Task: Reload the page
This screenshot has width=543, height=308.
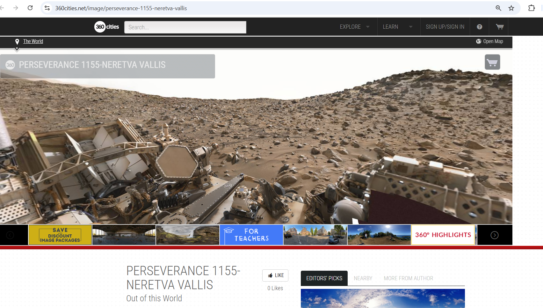Action: [30, 8]
